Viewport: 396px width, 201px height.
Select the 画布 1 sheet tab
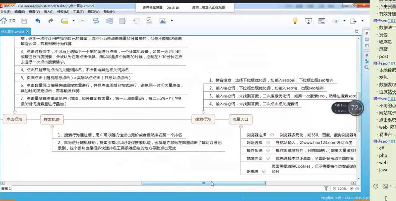point(6,189)
